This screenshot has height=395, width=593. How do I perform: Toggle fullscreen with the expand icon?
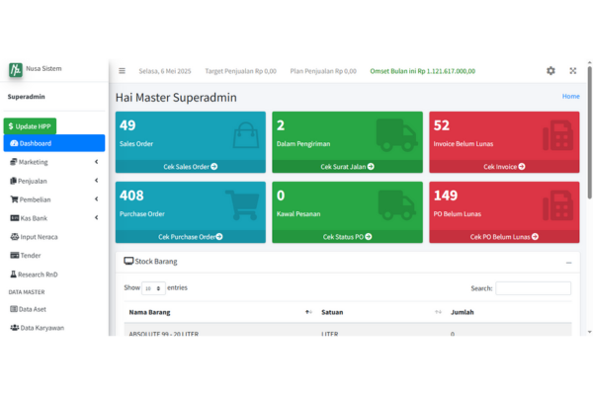coord(572,71)
